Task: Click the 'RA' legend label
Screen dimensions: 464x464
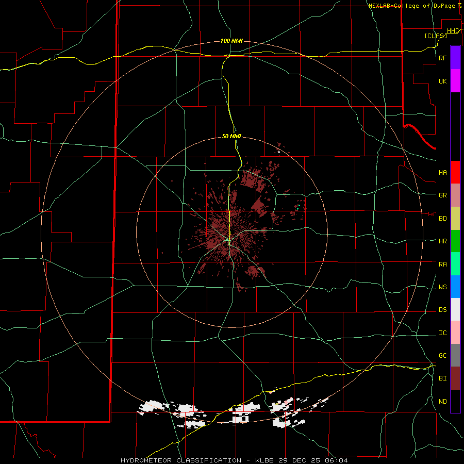Action: coord(443,264)
